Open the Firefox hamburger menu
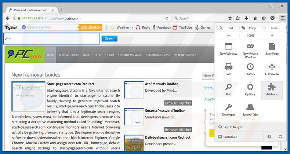The height and width of the screenshot is (154, 290). coord(282,18)
